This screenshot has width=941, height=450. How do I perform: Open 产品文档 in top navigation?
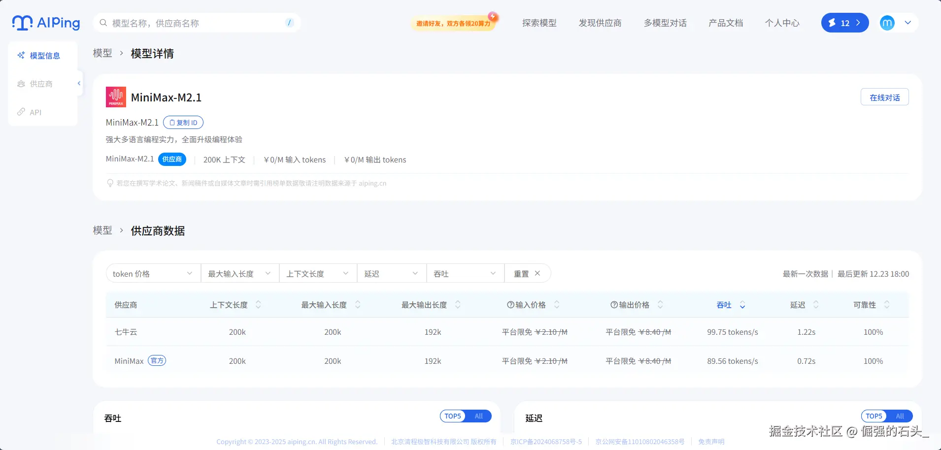[726, 23]
